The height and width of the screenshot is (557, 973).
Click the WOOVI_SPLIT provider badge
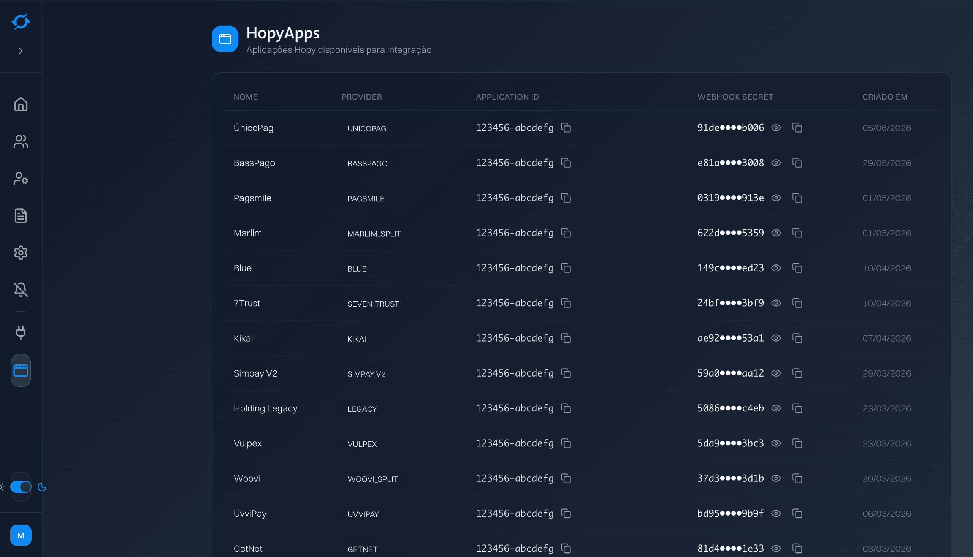(373, 479)
